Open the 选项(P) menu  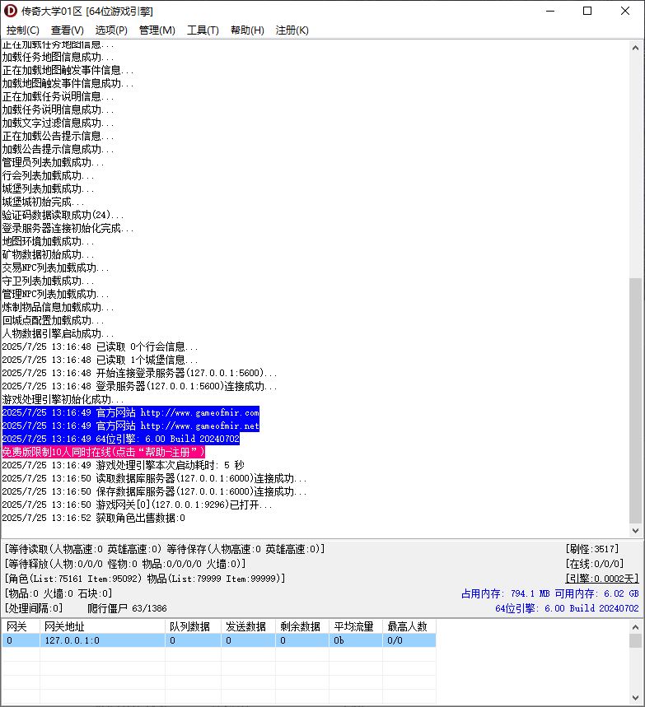pos(111,30)
